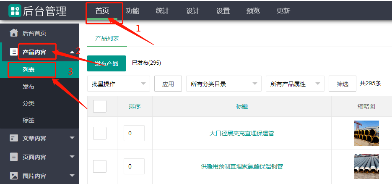392x184 pixels.
Task: Switch to the 功能 top menu
Action: tap(132, 11)
